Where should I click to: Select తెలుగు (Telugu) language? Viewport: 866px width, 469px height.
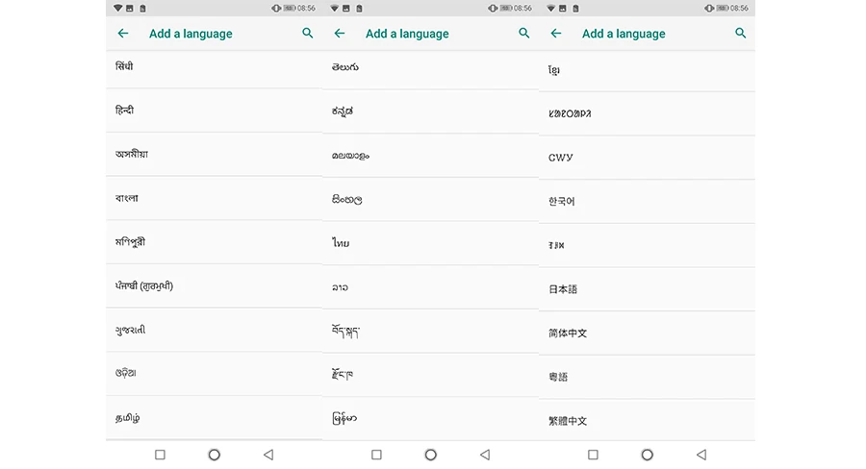click(x=431, y=69)
